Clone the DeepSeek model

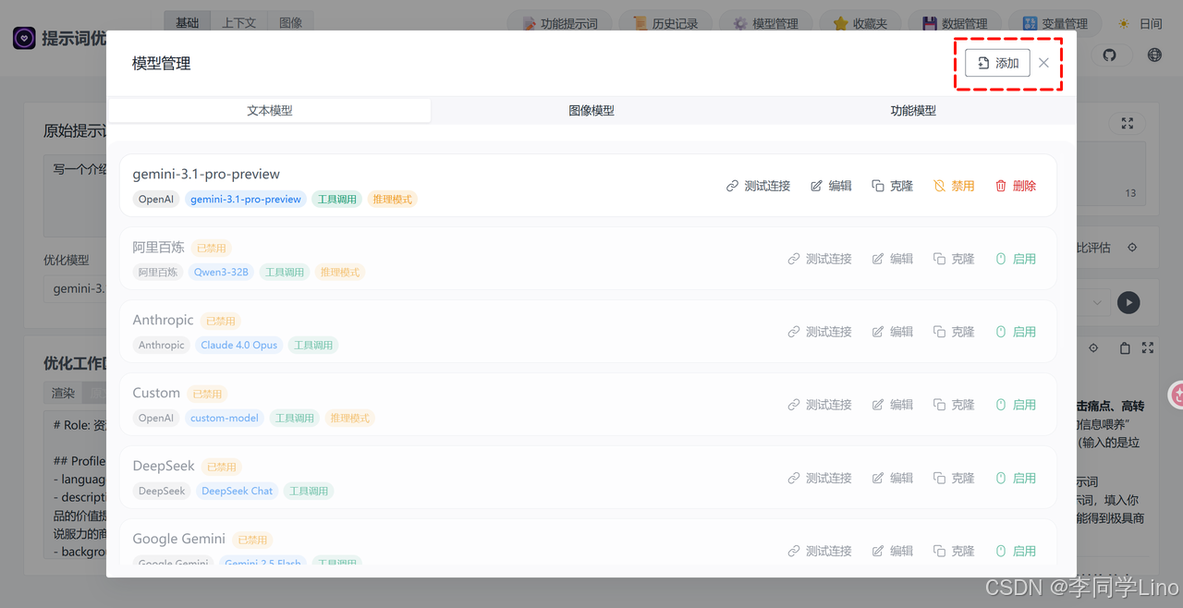tap(954, 478)
